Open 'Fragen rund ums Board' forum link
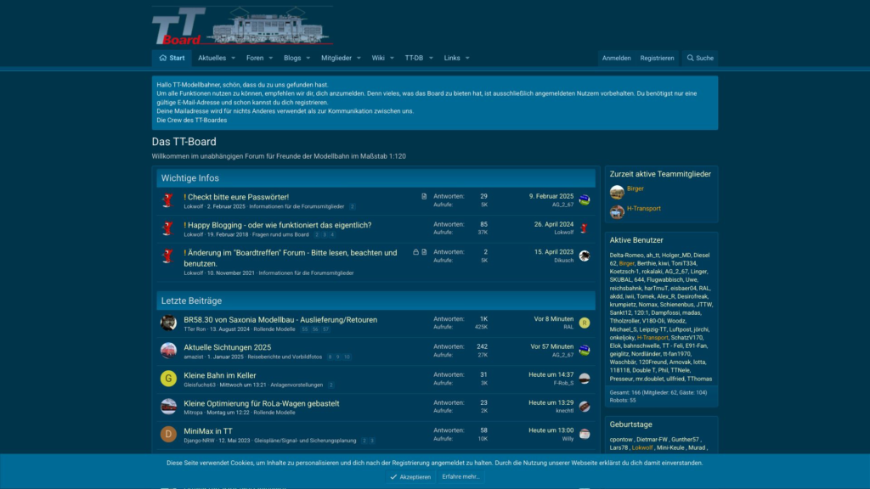 [x=280, y=234]
